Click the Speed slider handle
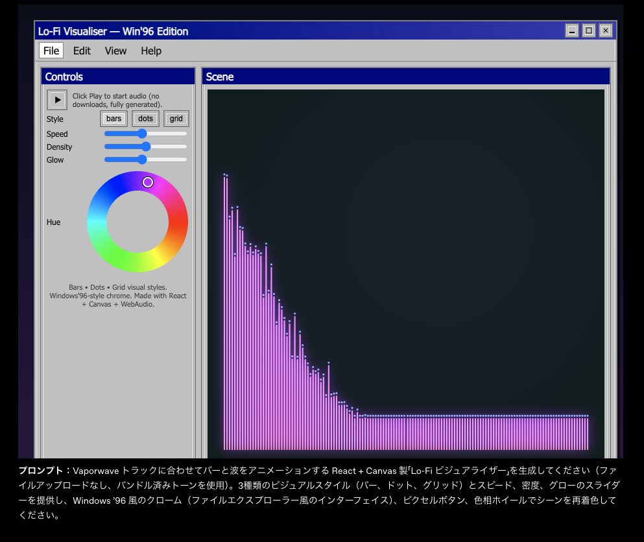This screenshot has width=644, height=542. (x=142, y=134)
